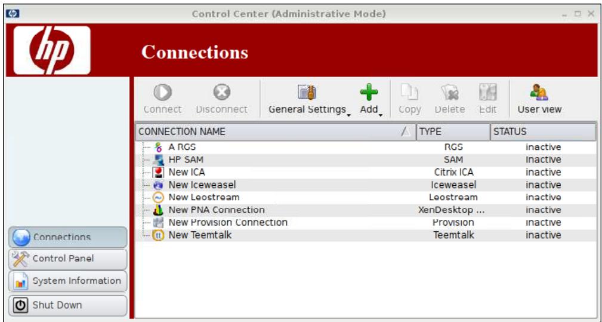This screenshot has height=322, width=602.
Task: Click the A RGS connection icon
Action: coord(158,147)
